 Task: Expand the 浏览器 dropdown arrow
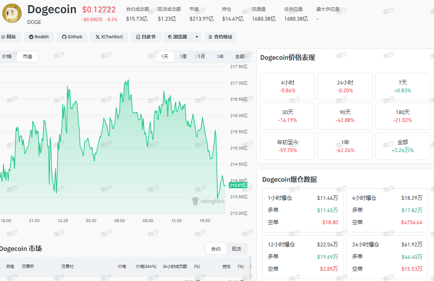click(x=197, y=37)
